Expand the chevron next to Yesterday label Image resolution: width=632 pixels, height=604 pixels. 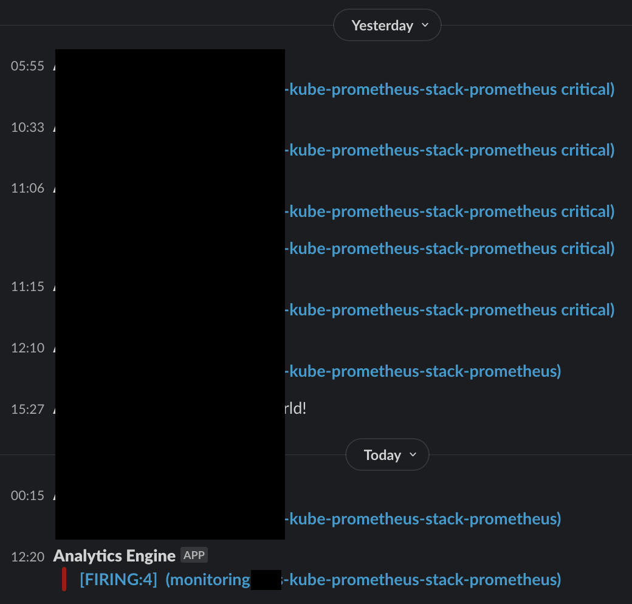(x=425, y=25)
